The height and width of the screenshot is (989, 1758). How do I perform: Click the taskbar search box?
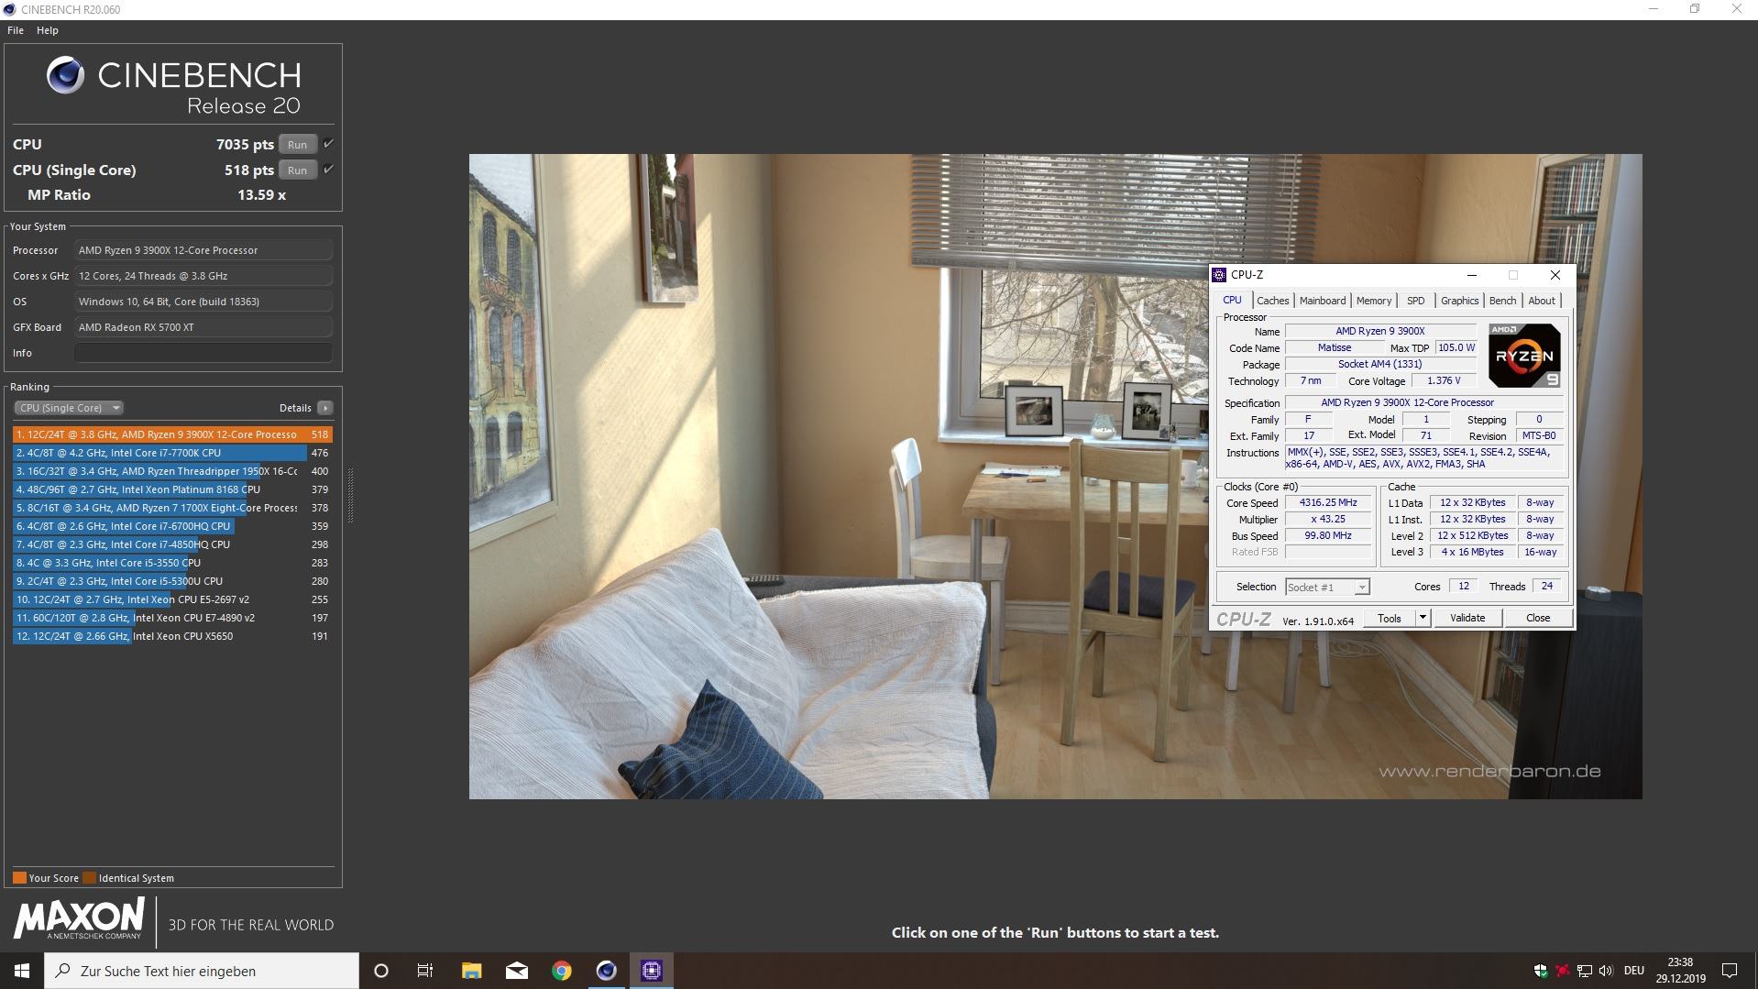coord(202,971)
